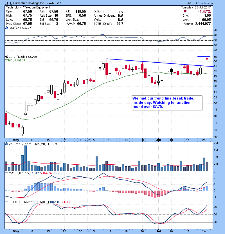Click the MACD value 1.399
225x234 pixels.
pos(36,173)
